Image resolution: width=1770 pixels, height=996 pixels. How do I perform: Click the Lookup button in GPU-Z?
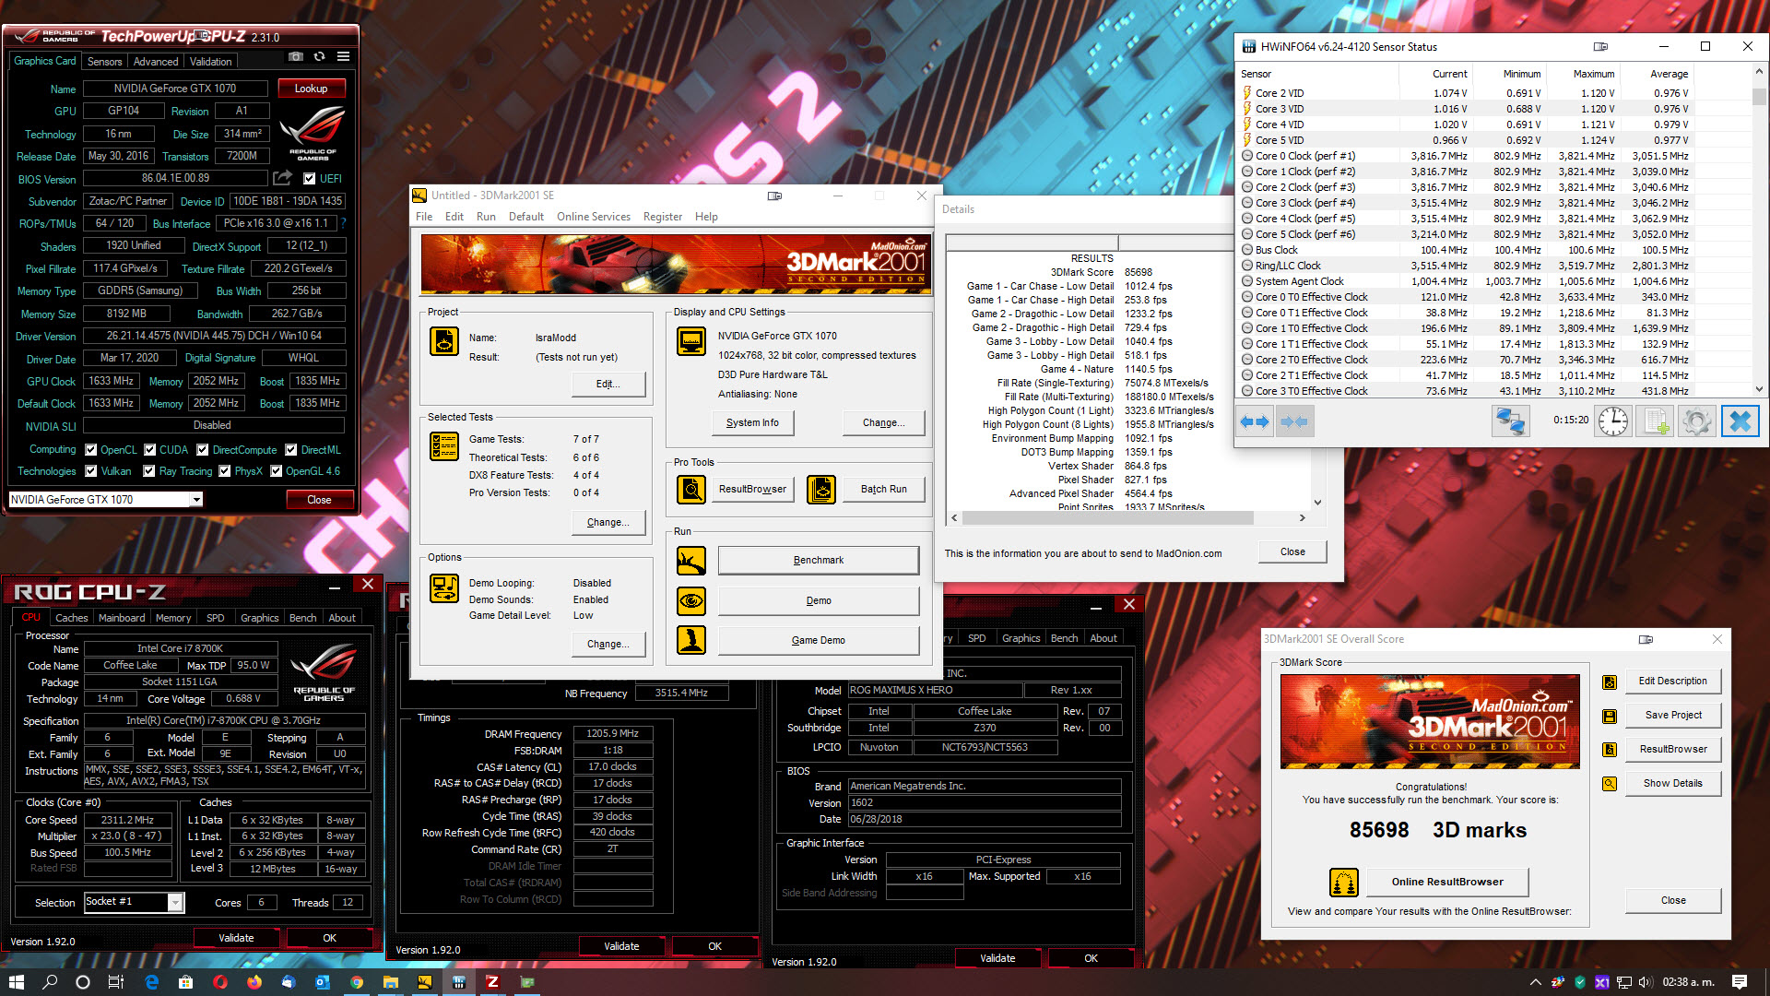(311, 89)
